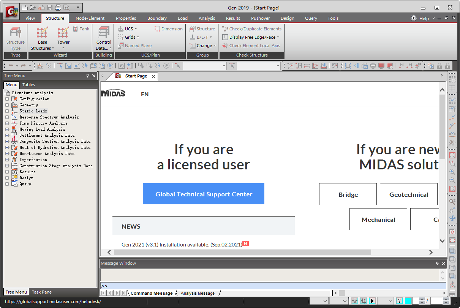460x308 pixels.
Task: Expand the Design tree node
Action: pos(7,178)
